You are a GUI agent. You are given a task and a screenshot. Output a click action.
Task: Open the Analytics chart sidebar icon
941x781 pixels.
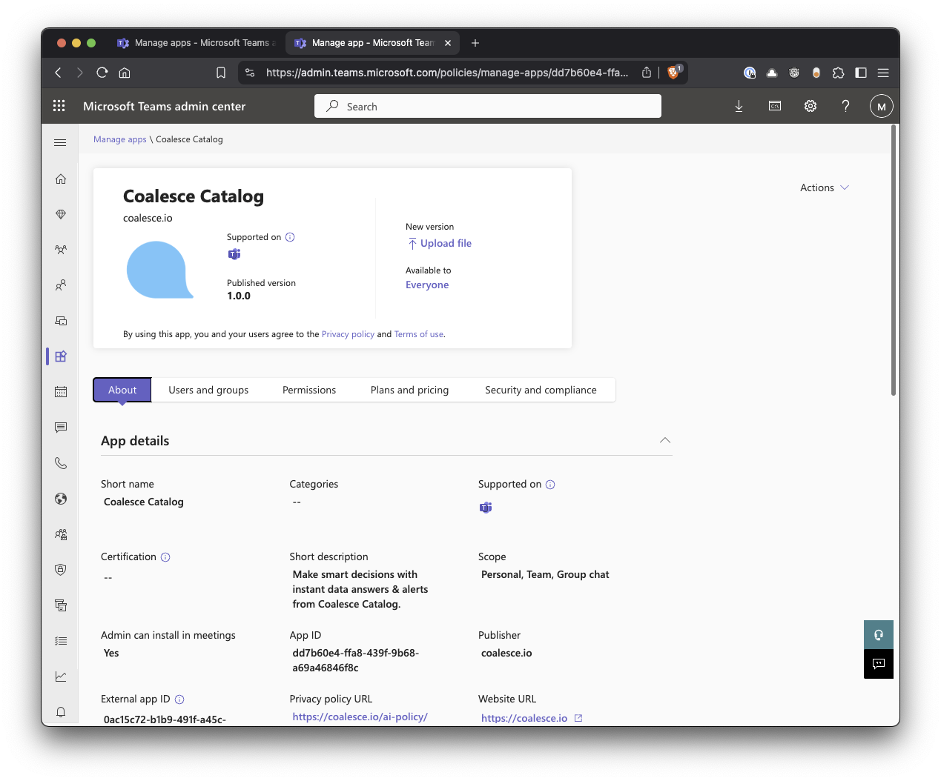61,677
